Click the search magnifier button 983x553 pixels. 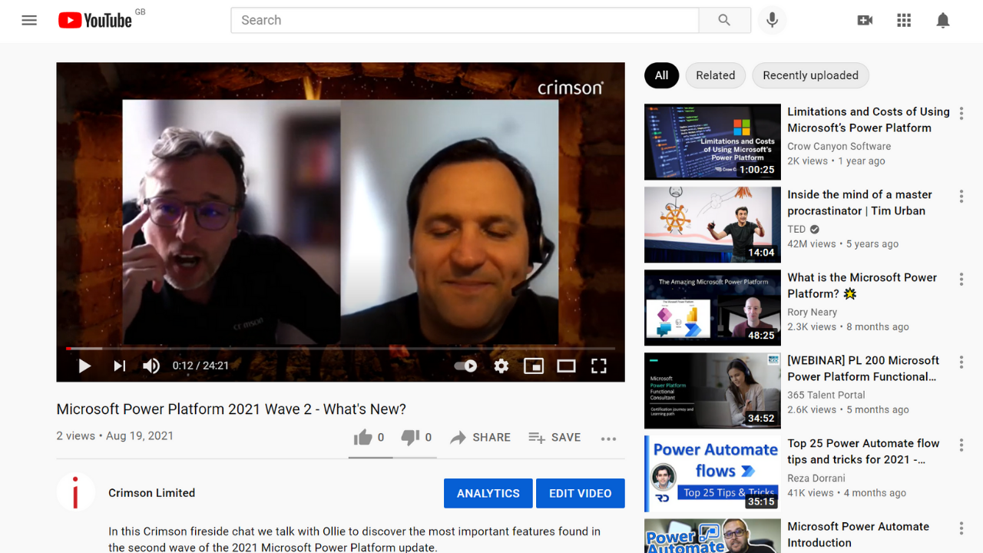point(724,21)
